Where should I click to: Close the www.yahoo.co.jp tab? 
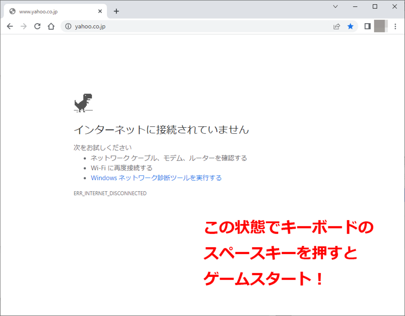coord(100,11)
